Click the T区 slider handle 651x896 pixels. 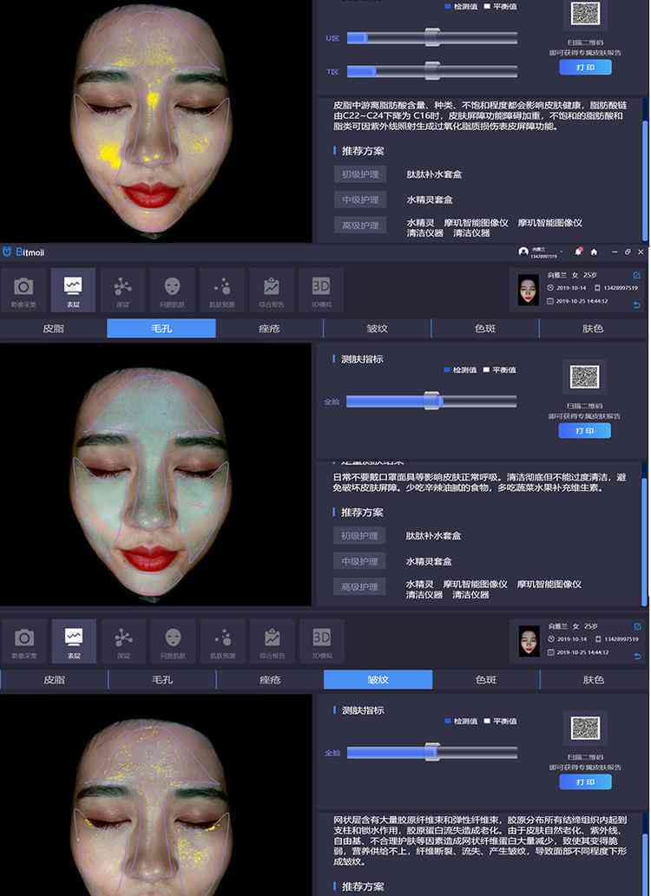pyautogui.click(x=432, y=71)
